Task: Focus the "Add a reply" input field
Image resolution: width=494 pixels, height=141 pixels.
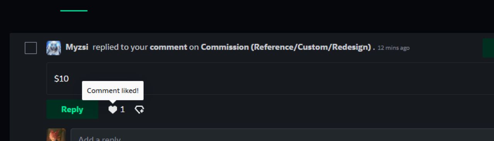Action: click(x=282, y=135)
